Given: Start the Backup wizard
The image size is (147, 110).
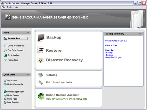Looking at the screenshot, I should pos(54,37).
